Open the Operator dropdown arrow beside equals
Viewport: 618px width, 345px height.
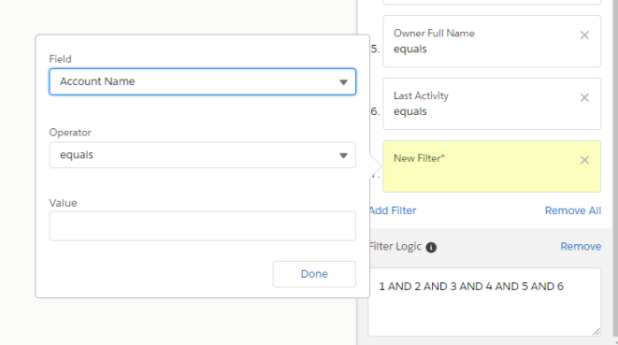pyautogui.click(x=343, y=155)
